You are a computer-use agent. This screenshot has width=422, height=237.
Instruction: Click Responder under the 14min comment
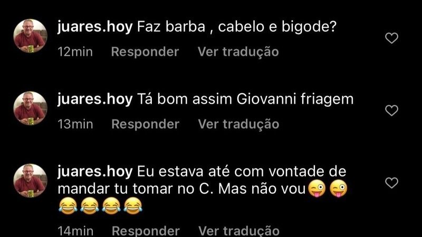(146, 231)
